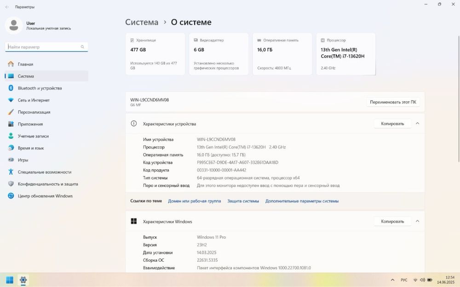Image resolution: width=460 pixels, height=287 pixels.
Task: Click the Видеоадаптер card icon
Action: pos(195,40)
